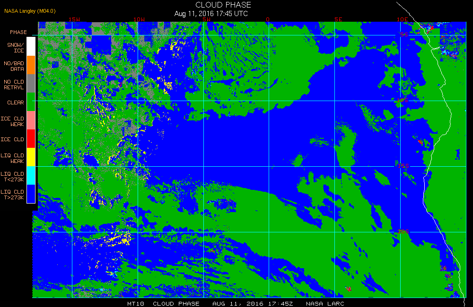Viewport: 473px width, 307px height.
Task: Click the 'NASA Langley (M04.0)' label
Action: click(x=30, y=11)
